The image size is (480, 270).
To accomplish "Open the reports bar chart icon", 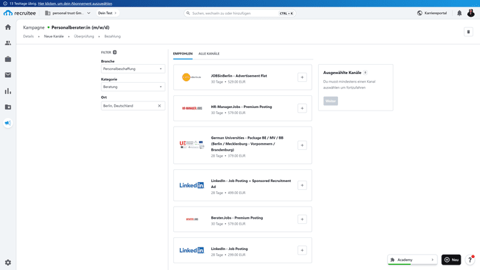I will pyautogui.click(x=8, y=91).
